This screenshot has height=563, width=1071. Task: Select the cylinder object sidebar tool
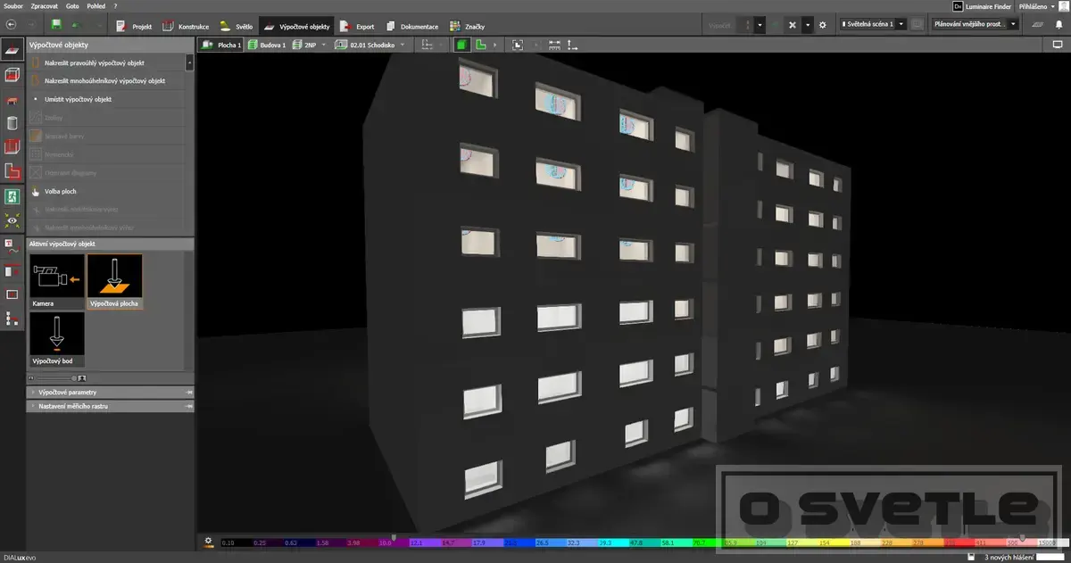pyautogui.click(x=12, y=123)
